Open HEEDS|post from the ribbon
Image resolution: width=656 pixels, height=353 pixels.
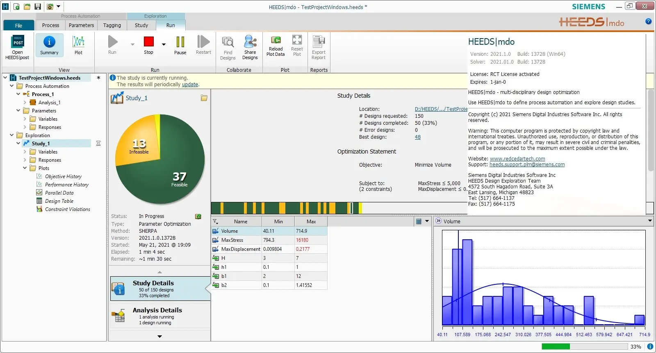click(x=18, y=48)
